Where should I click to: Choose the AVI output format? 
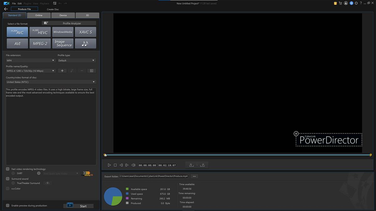[x=17, y=43]
